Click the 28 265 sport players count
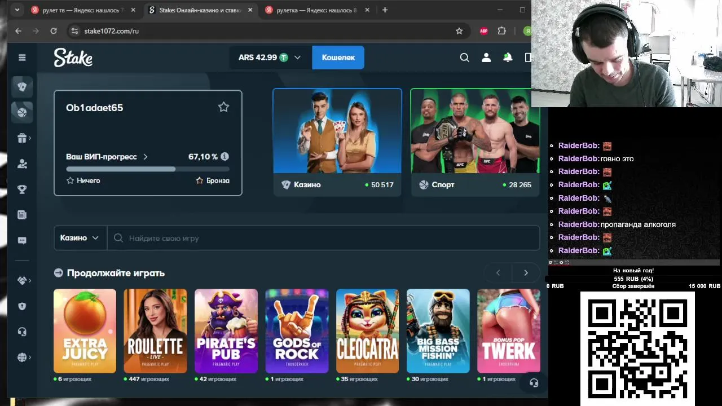This screenshot has width=722, height=406. pos(520,185)
